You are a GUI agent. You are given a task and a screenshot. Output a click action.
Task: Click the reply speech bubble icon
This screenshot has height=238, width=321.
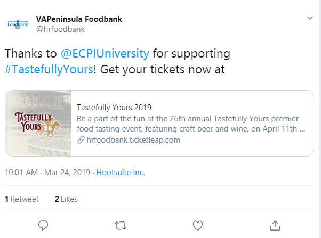click(43, 226)
